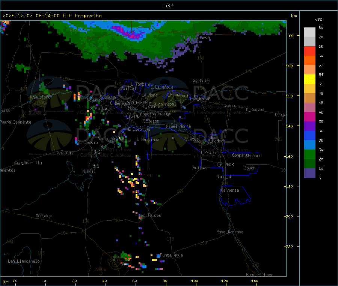
Task: Click the 'Pampa_Diamante' label
Action: coord(15,122)
